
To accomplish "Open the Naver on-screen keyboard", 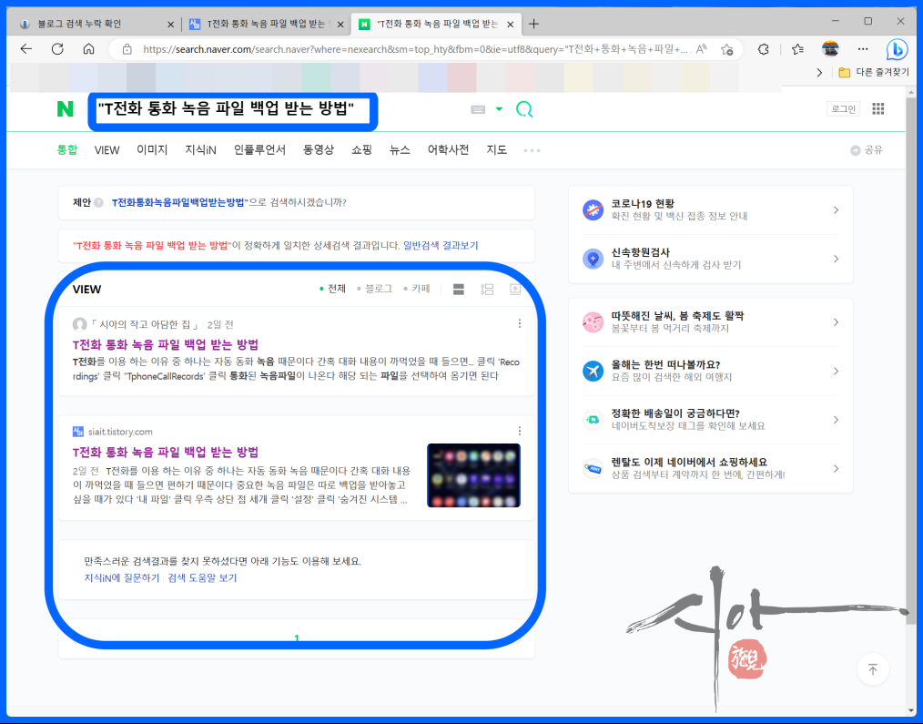I will 478,109.
